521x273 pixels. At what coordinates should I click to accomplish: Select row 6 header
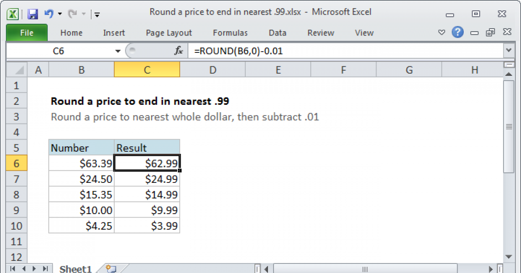click(x=17, y=164)
